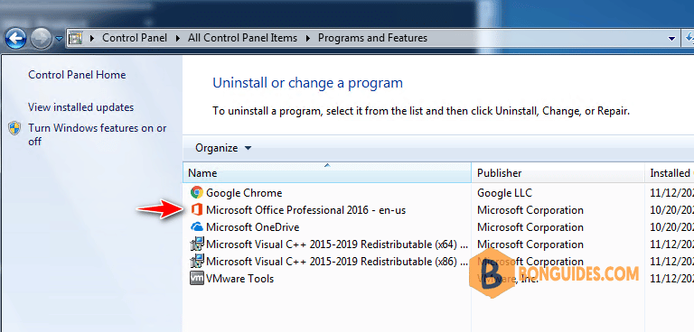The width and height of the screenshot is (694, 332).
Task: Expand the arrow after Control Panel breadcrumb
Action: pyautogui.click(x=177, y=39)
